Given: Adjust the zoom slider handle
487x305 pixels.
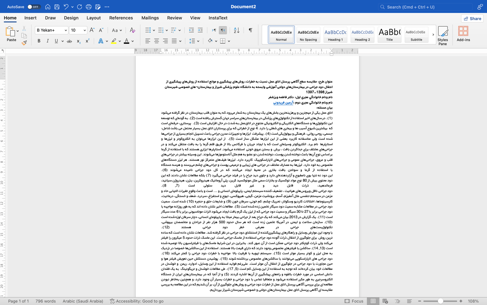Looking at the screenshot, I should [440, 301].
